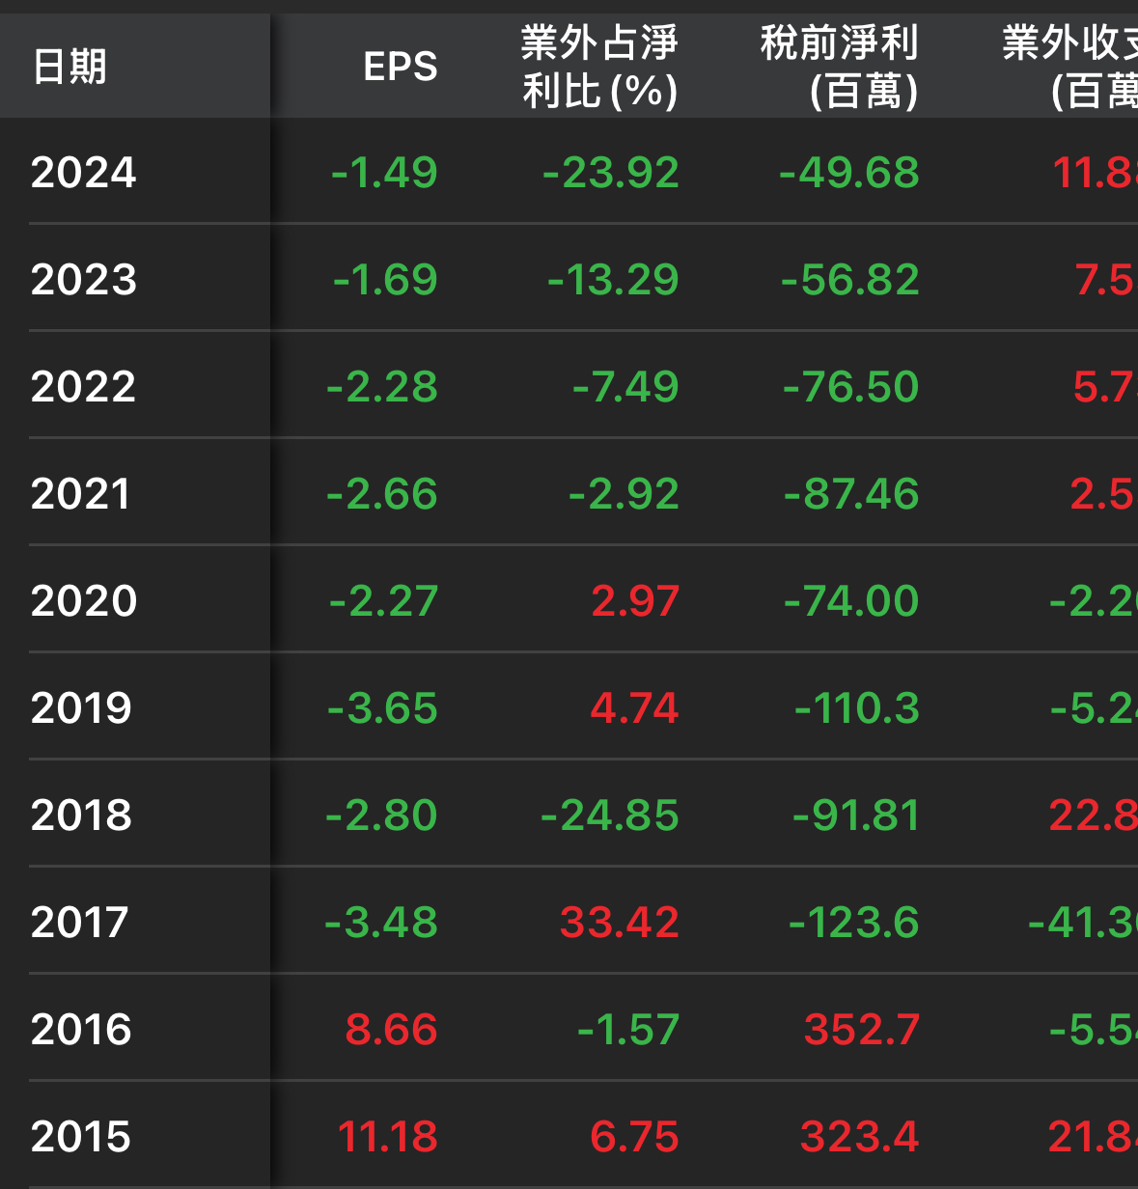The width and height of the screenshot is (1138, 1189).
Task: Select the 2017 row date cell
Action: coord(80,923)
